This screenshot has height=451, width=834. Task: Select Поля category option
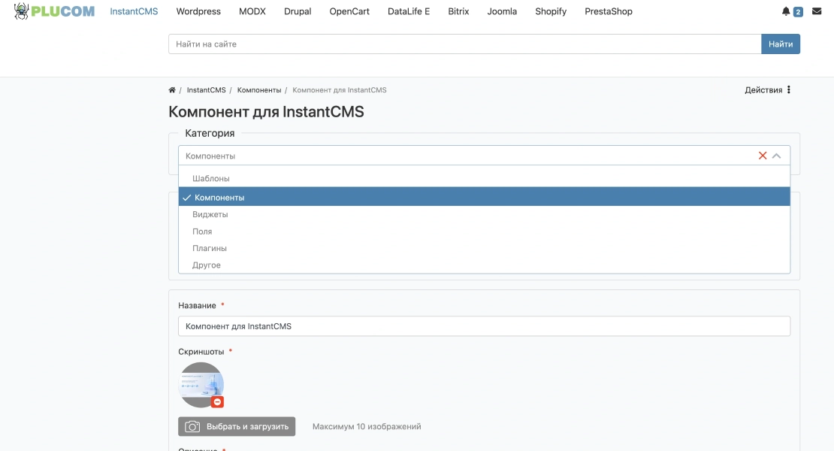click(x=484, y=232)
